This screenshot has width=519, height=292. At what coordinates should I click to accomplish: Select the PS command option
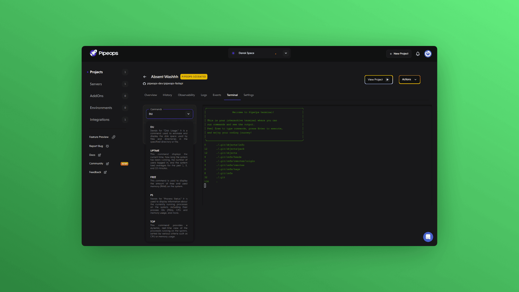(x=169, y=204)
